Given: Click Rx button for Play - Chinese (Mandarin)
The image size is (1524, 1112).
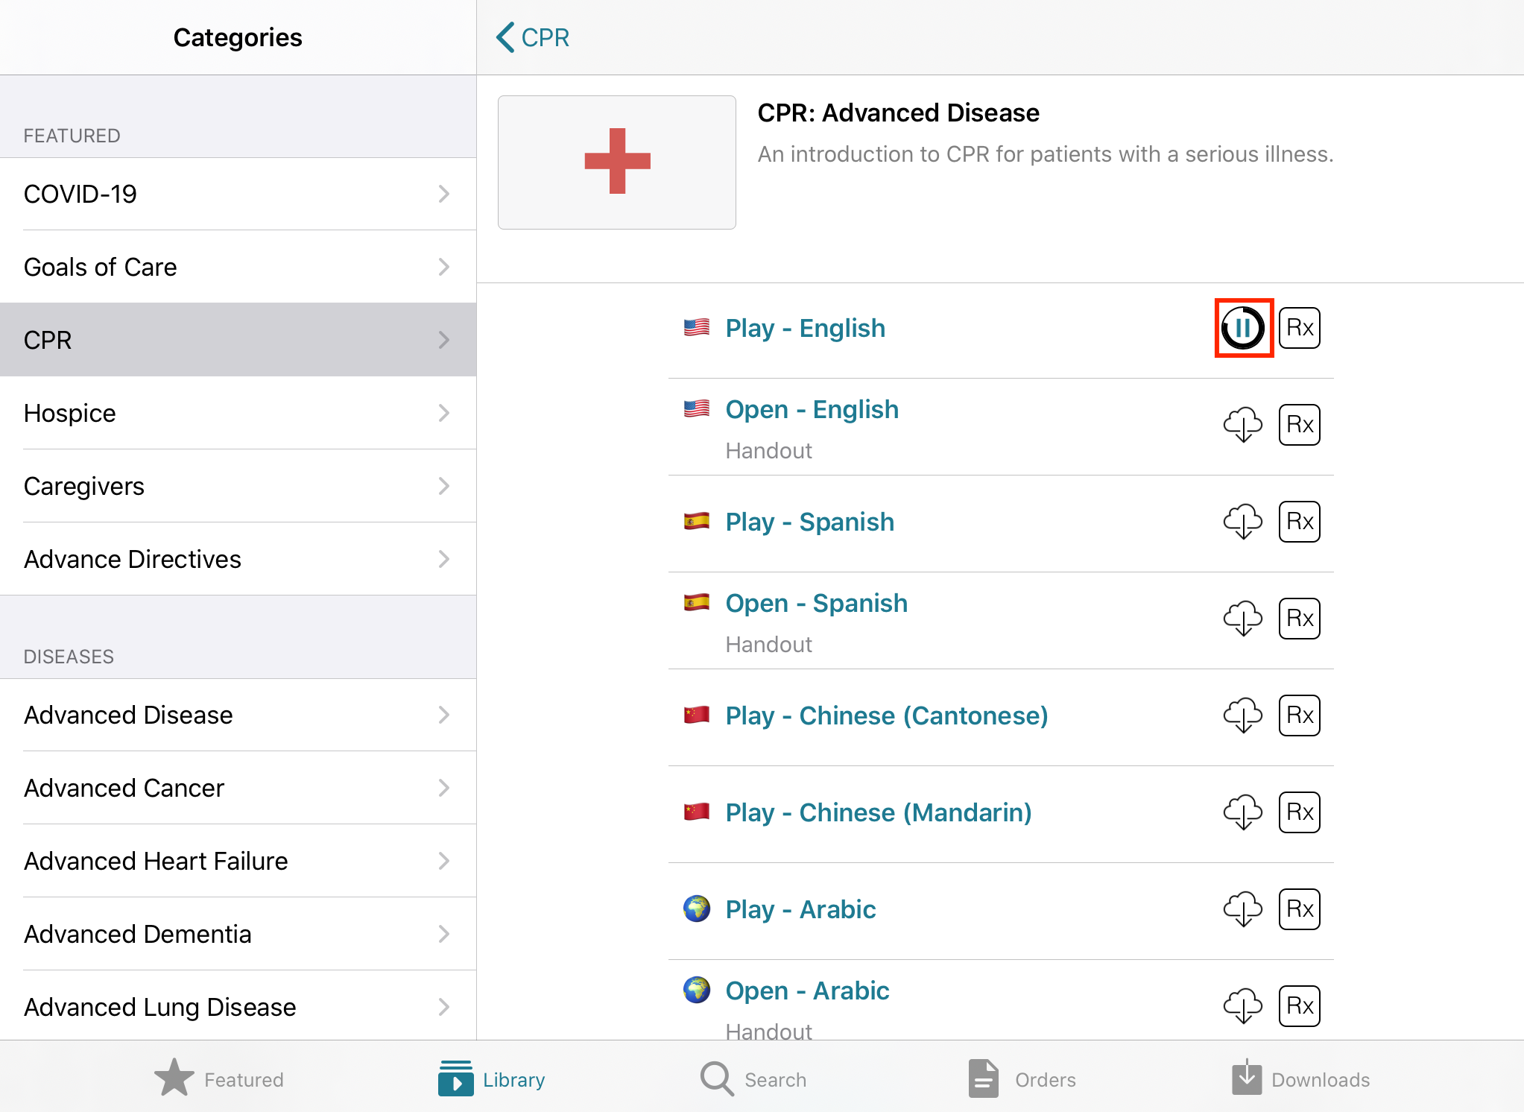Looking at the screenshot, I should (x=1299, y=812).
